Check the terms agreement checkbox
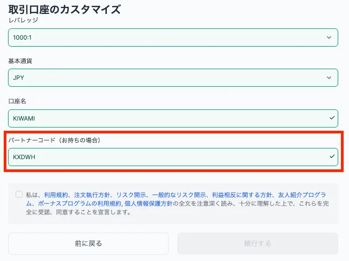This screenshot has height=261, width=349. pos(19,195)
